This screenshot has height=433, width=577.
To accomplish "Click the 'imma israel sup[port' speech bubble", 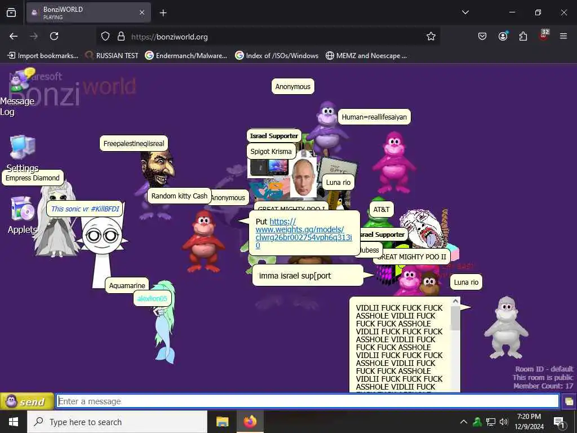I will [x=308, y=275].
